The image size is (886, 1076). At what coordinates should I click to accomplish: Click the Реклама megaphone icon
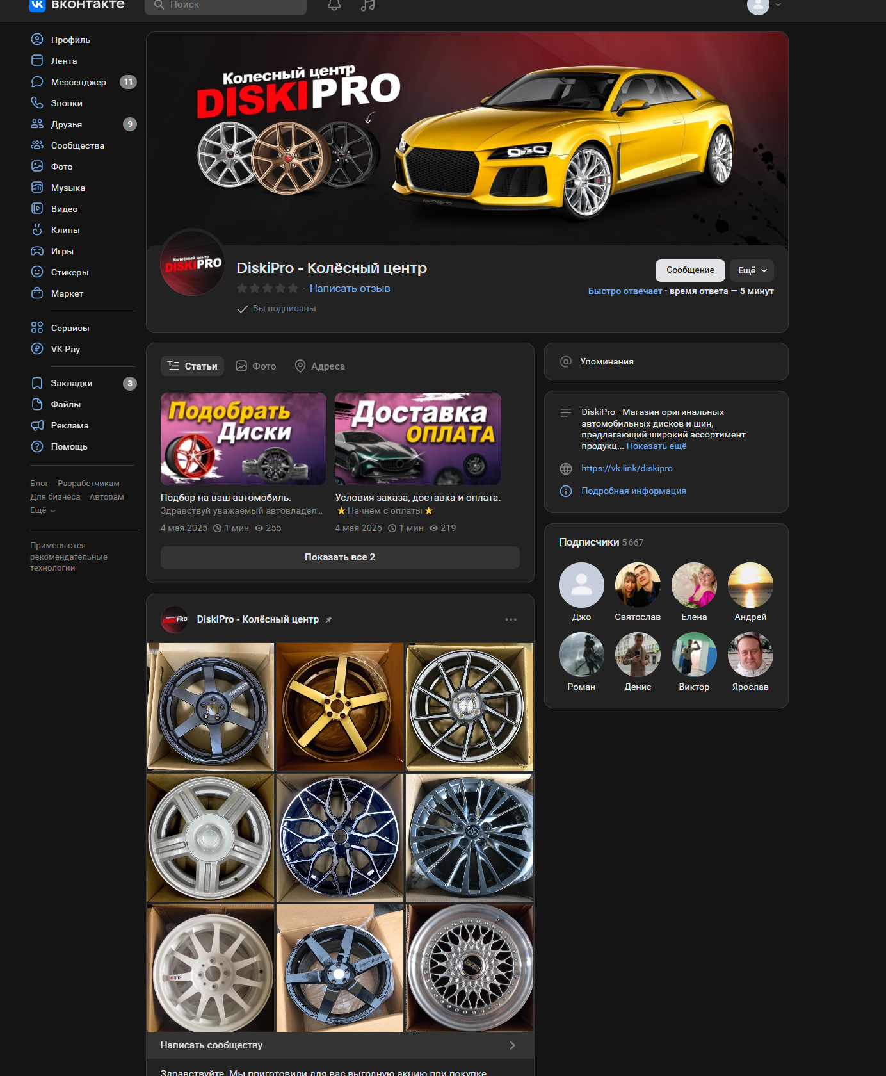tap(37, 425)
